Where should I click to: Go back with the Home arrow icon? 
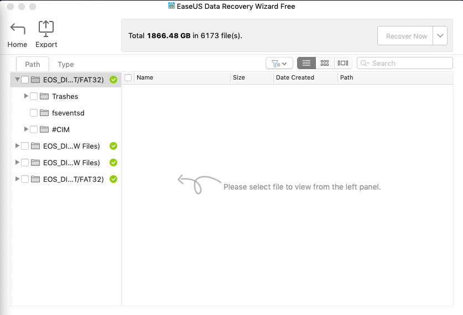pyautogui.click(x=18, y=28)
